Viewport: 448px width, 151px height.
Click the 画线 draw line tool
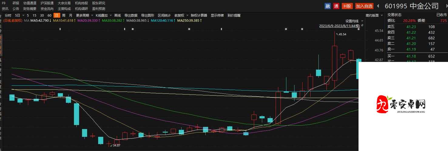tap(117, 15)
